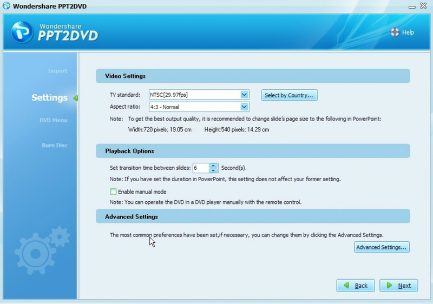
Task: Go to the Burn Disc step
Action: point(55,145)
